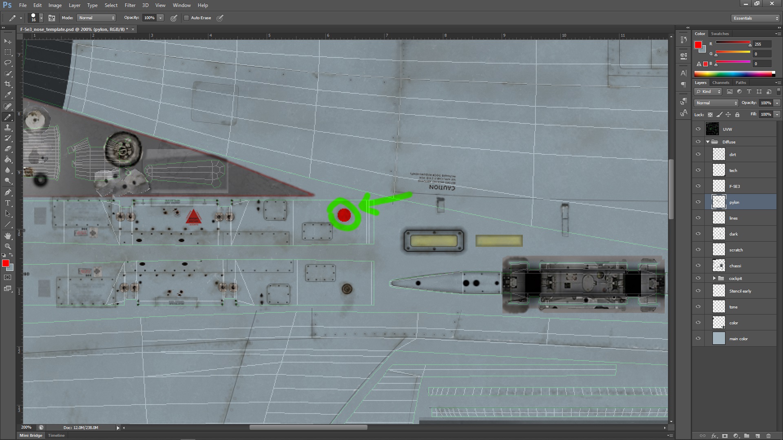Image resolution: width=783 pixels, height=440 pixels.
Task: Select the Eyedropper tool
Action: click(x=8, y=95)
